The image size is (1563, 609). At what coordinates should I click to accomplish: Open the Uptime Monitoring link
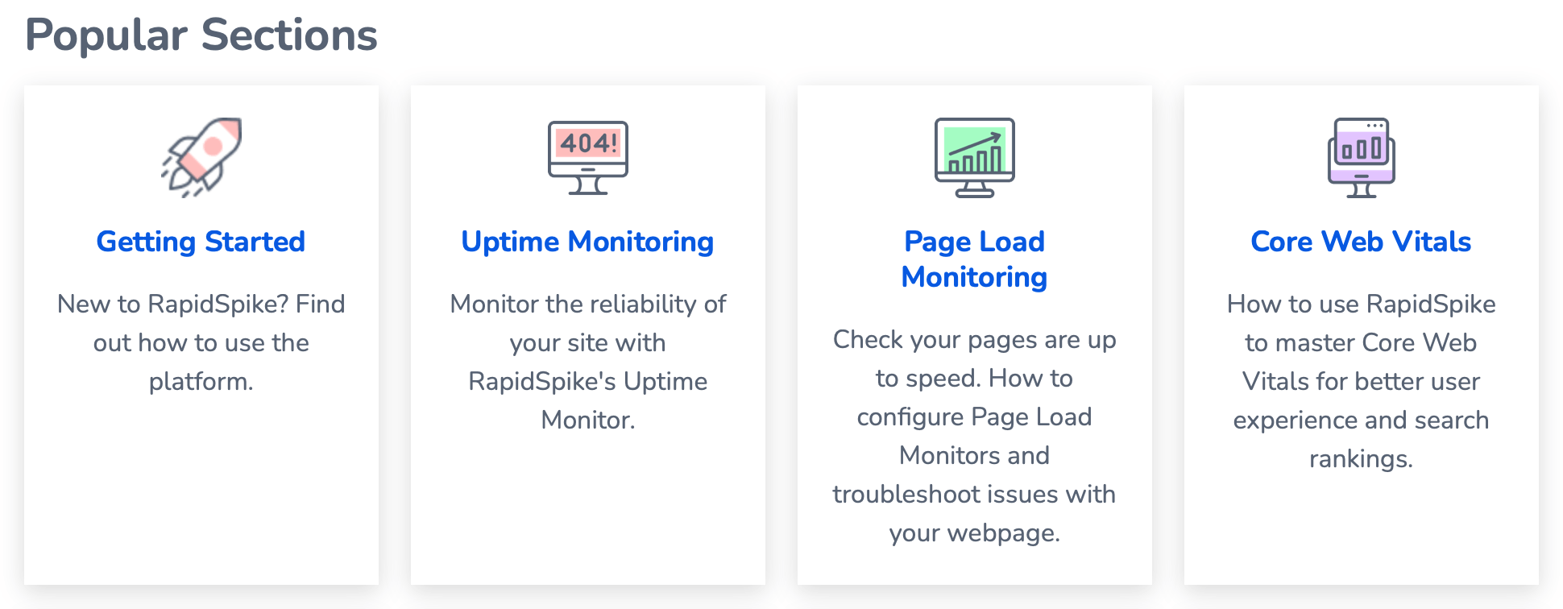tap(587, 242)
